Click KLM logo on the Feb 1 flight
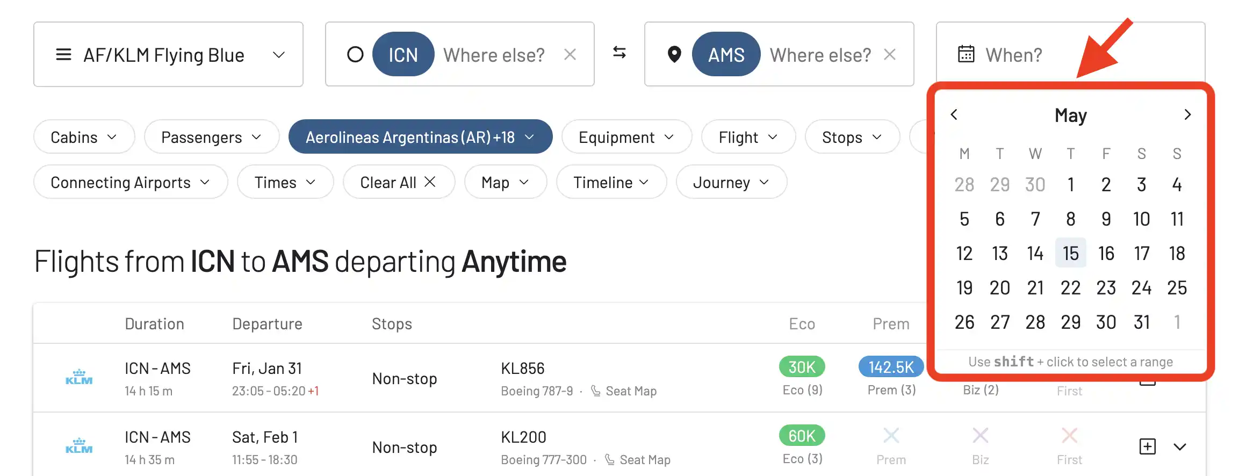 coord(79,446)
